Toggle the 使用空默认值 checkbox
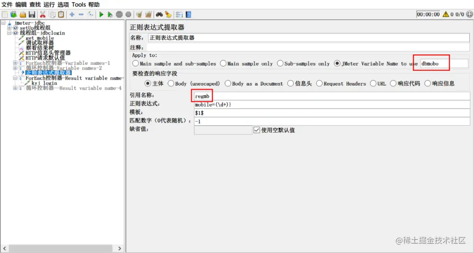Viewport: 474px width, 253px height. coord(257,130)
